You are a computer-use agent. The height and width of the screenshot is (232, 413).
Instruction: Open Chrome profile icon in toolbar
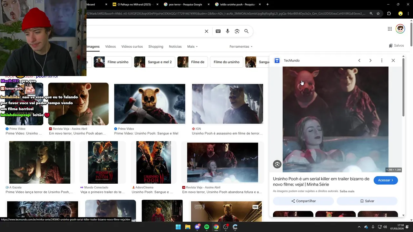pos(400,14)
